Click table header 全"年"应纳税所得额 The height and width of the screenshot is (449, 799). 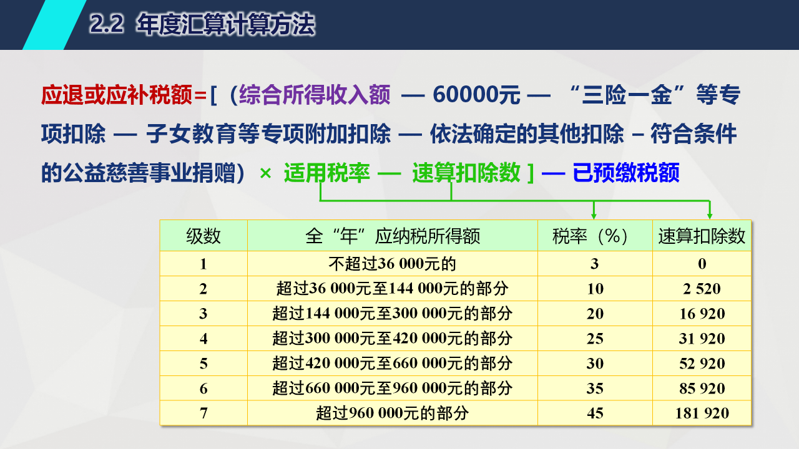(393, 236)
